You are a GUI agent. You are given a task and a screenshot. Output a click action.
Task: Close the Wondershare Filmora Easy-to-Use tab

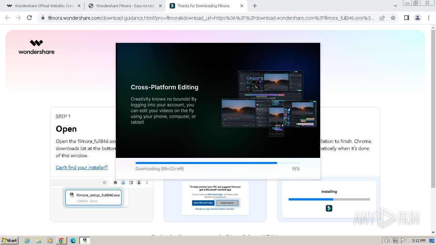pos(160,6)
